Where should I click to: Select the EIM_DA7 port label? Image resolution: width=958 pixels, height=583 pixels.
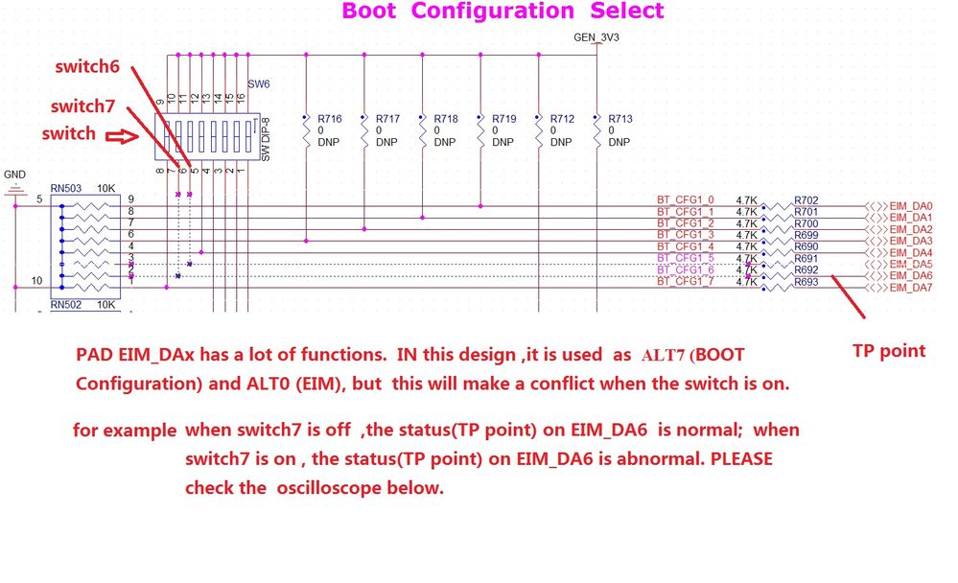point(911,288)
